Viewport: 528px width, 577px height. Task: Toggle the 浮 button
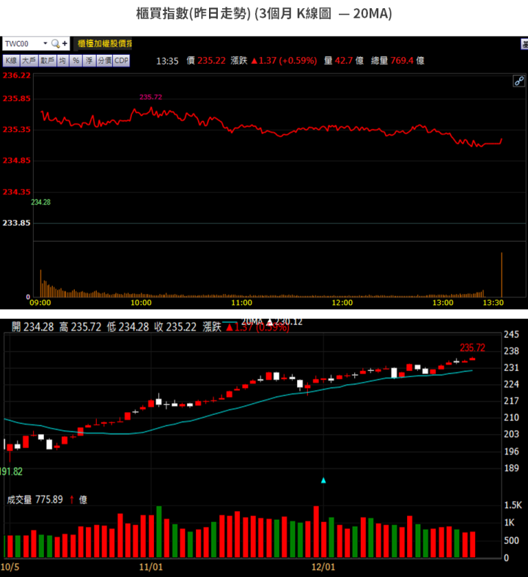pos(89,61)
